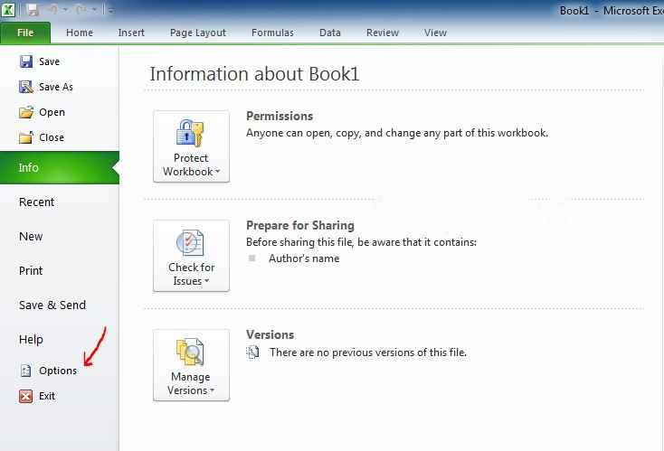Switch to the Page Layout tab
This screenshot has width=664, height=451.
coord(198,33)
